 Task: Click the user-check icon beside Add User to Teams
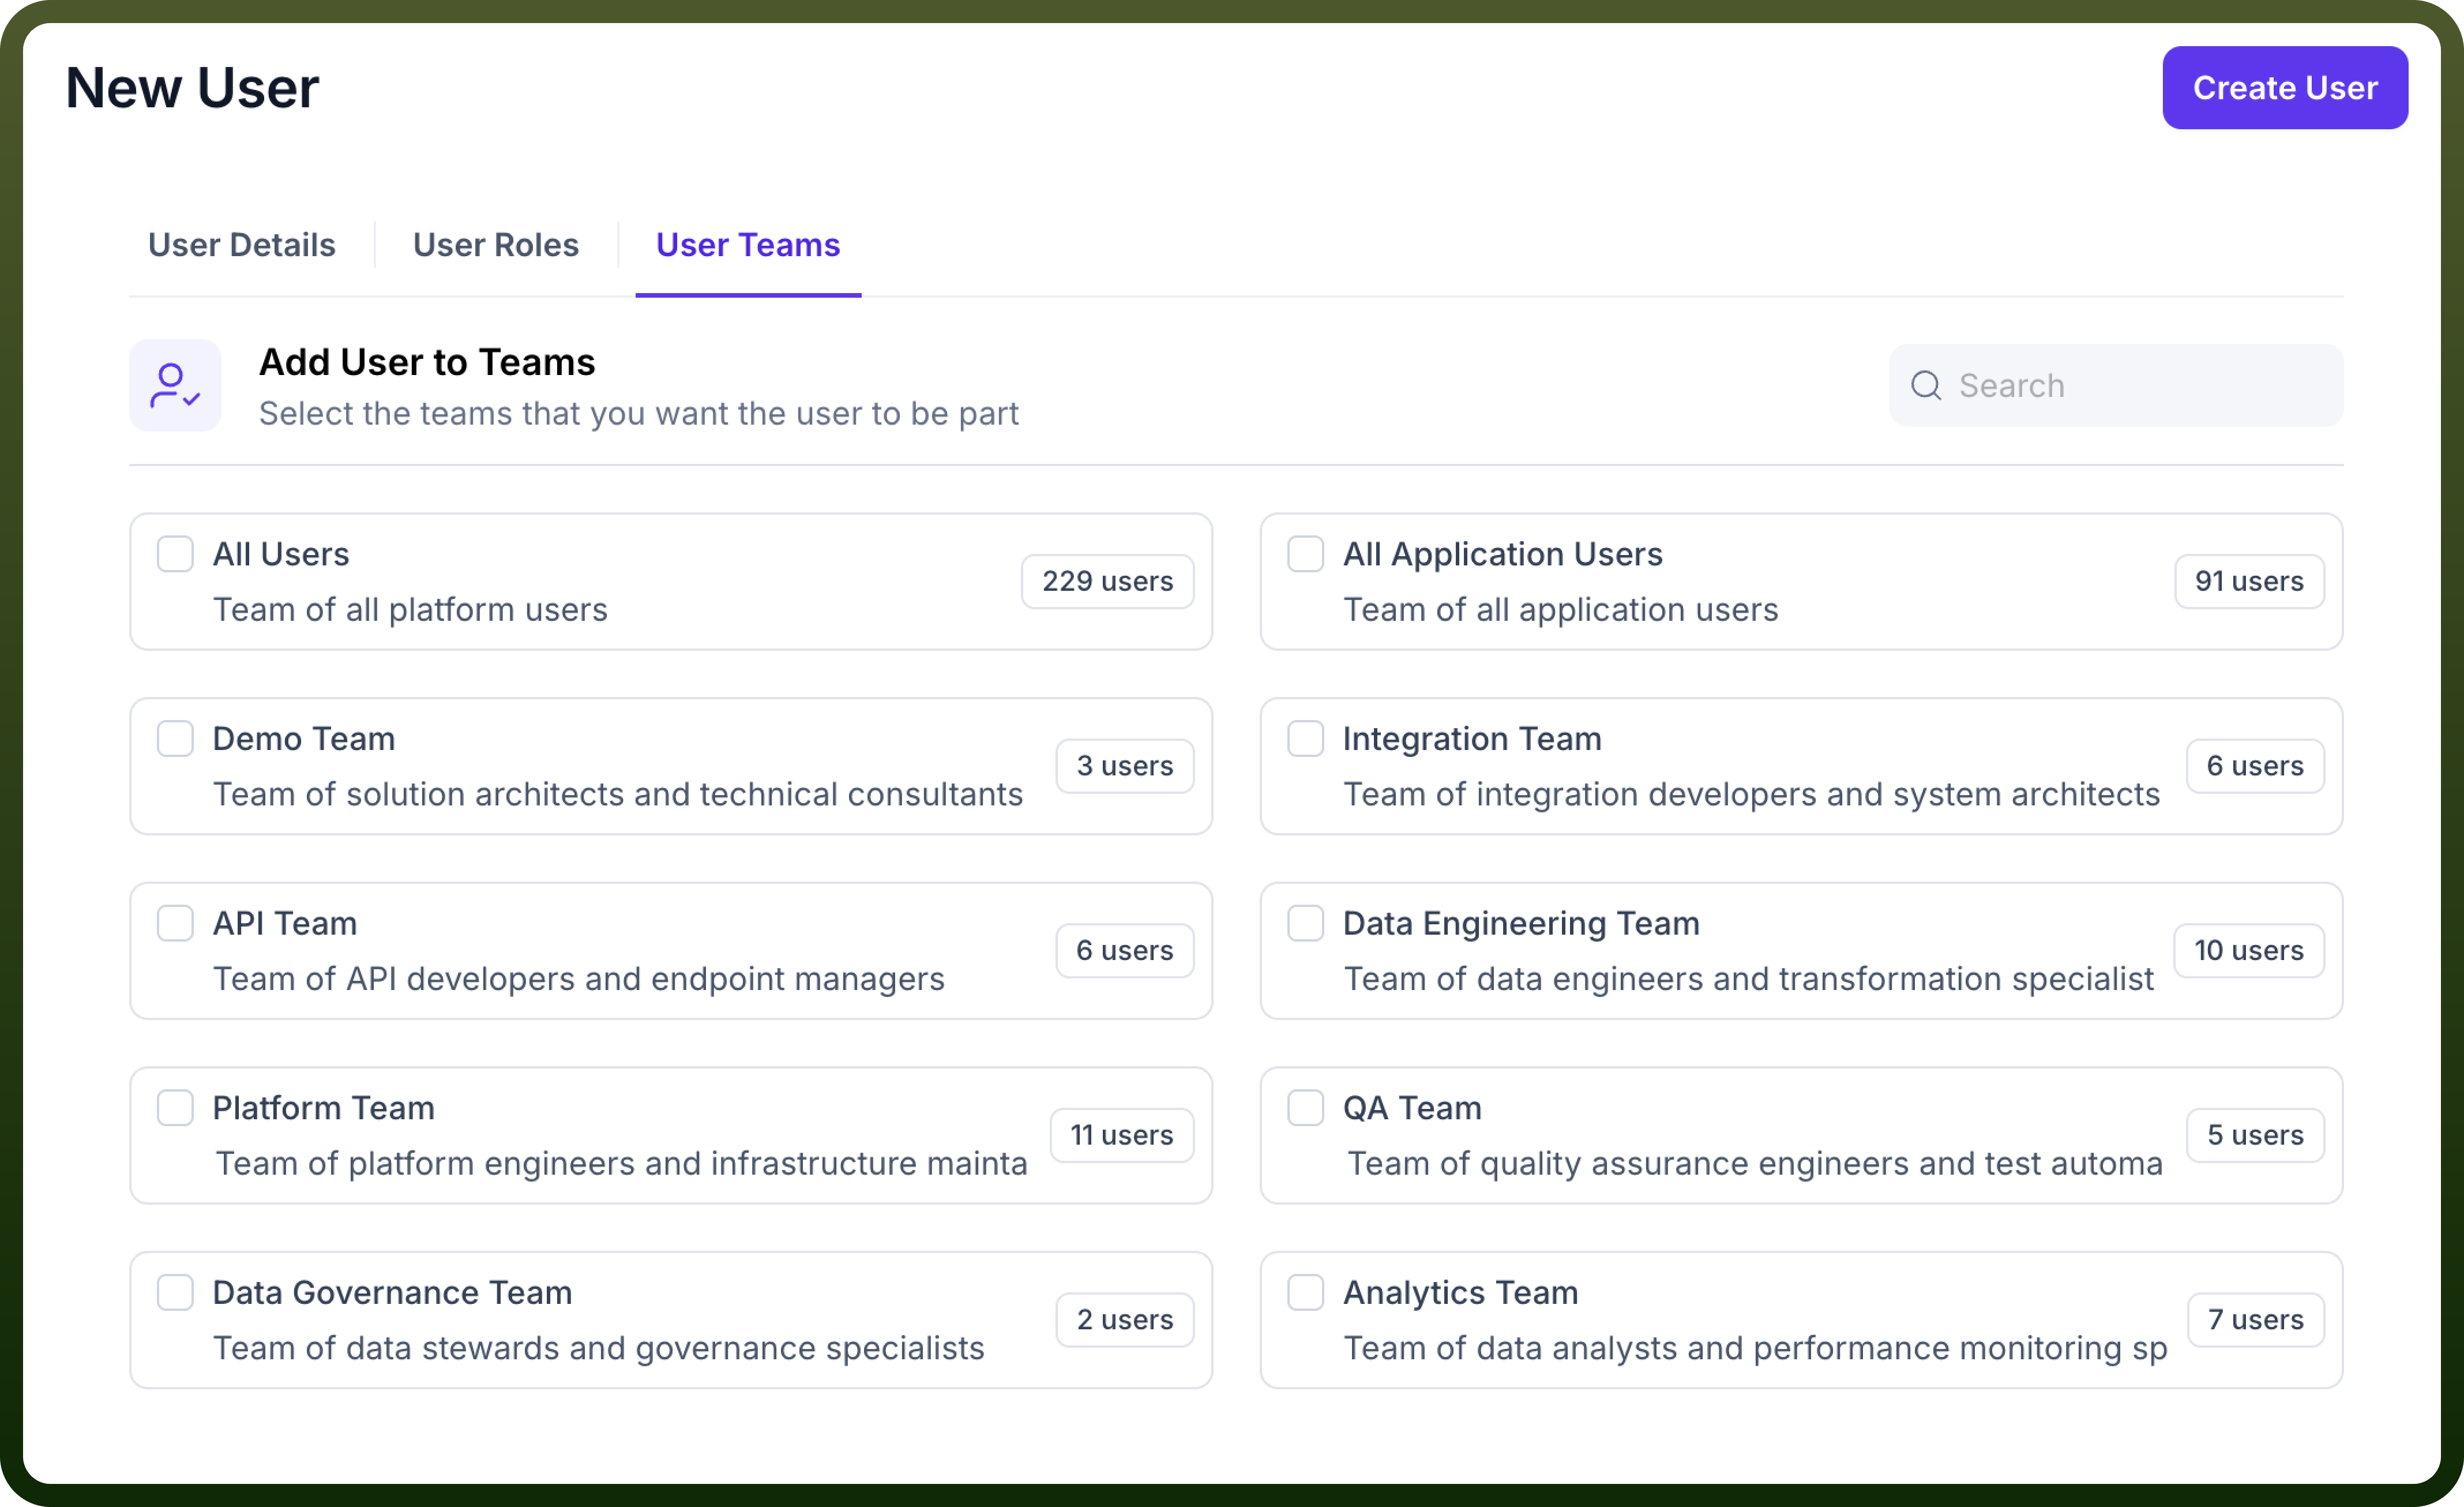coord(175,386)
